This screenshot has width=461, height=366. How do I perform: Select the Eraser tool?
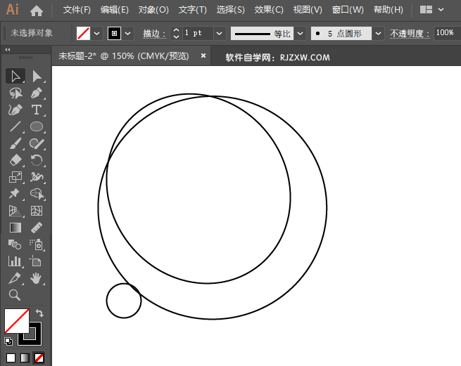point(15,161)
